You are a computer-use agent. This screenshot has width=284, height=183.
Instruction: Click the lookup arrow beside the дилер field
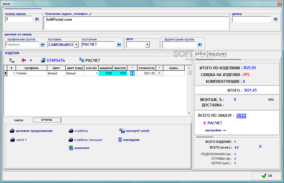coord(276,19)
